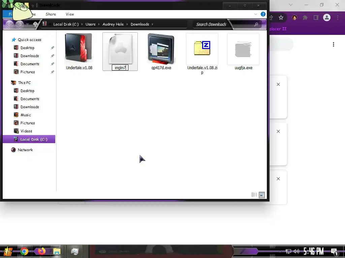
Task: Click the imglm7 rename text box
Action: click(120, 68)
